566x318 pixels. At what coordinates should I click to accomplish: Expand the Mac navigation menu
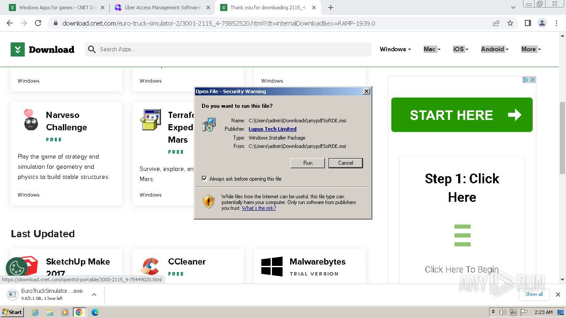point(432,49)
